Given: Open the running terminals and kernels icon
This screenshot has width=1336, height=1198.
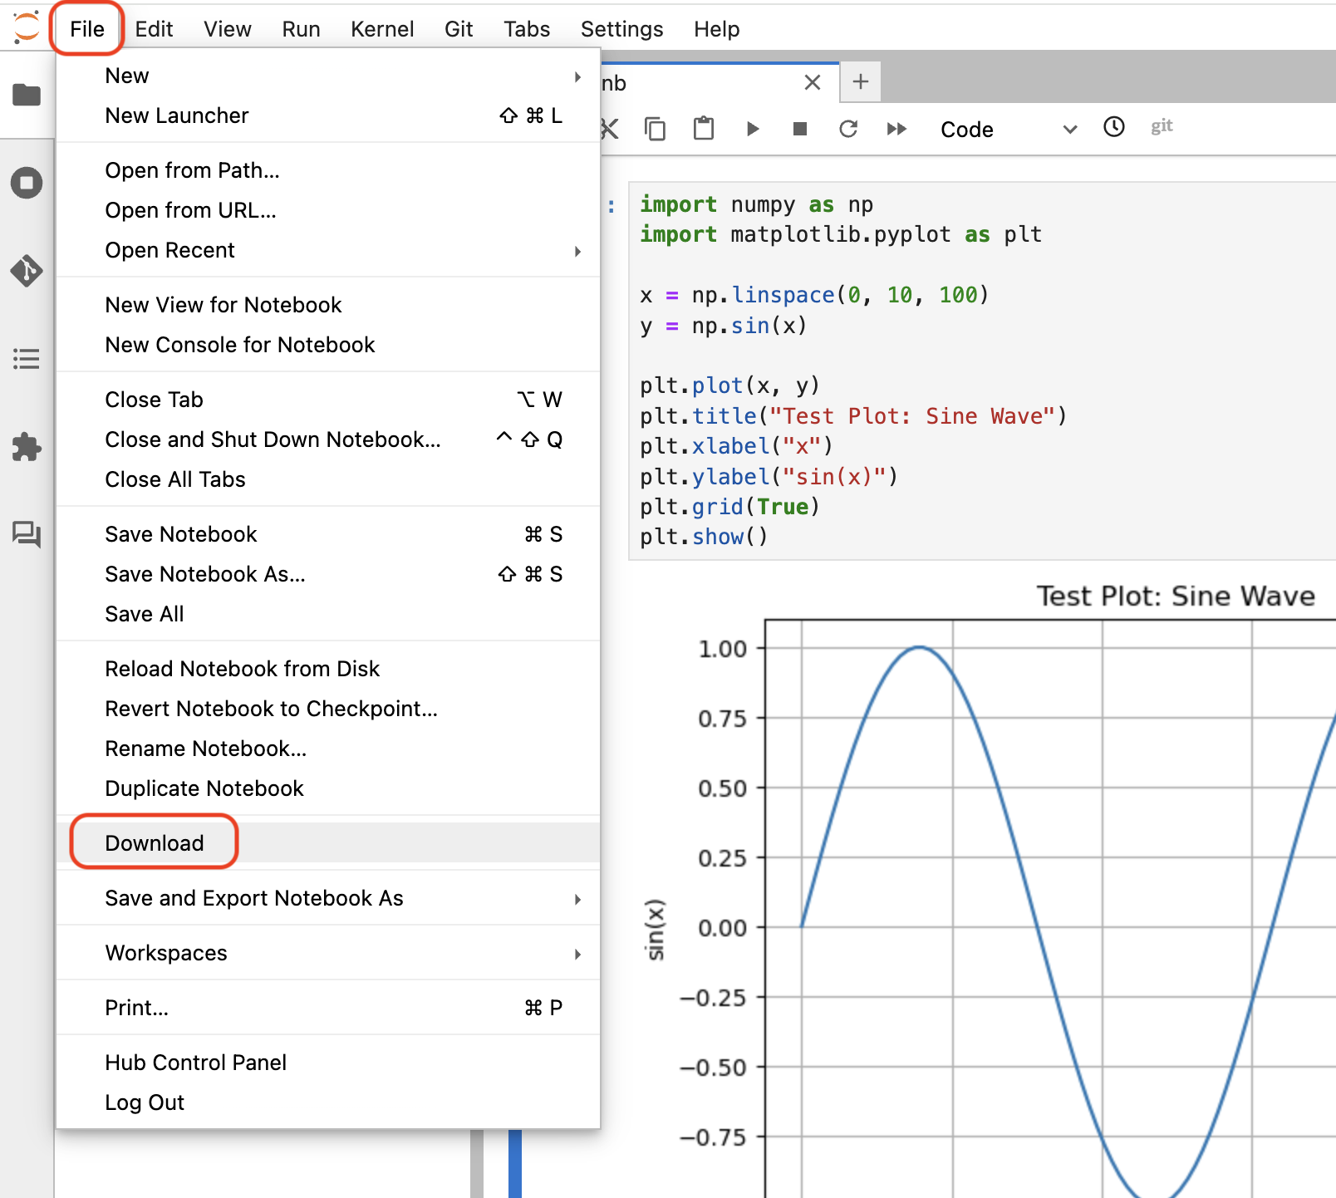Looking at the screenshot, I should [27, 183].
